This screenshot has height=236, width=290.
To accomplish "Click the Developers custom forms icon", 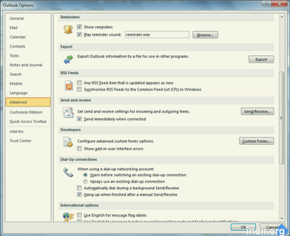I will (x=68, y=142).
